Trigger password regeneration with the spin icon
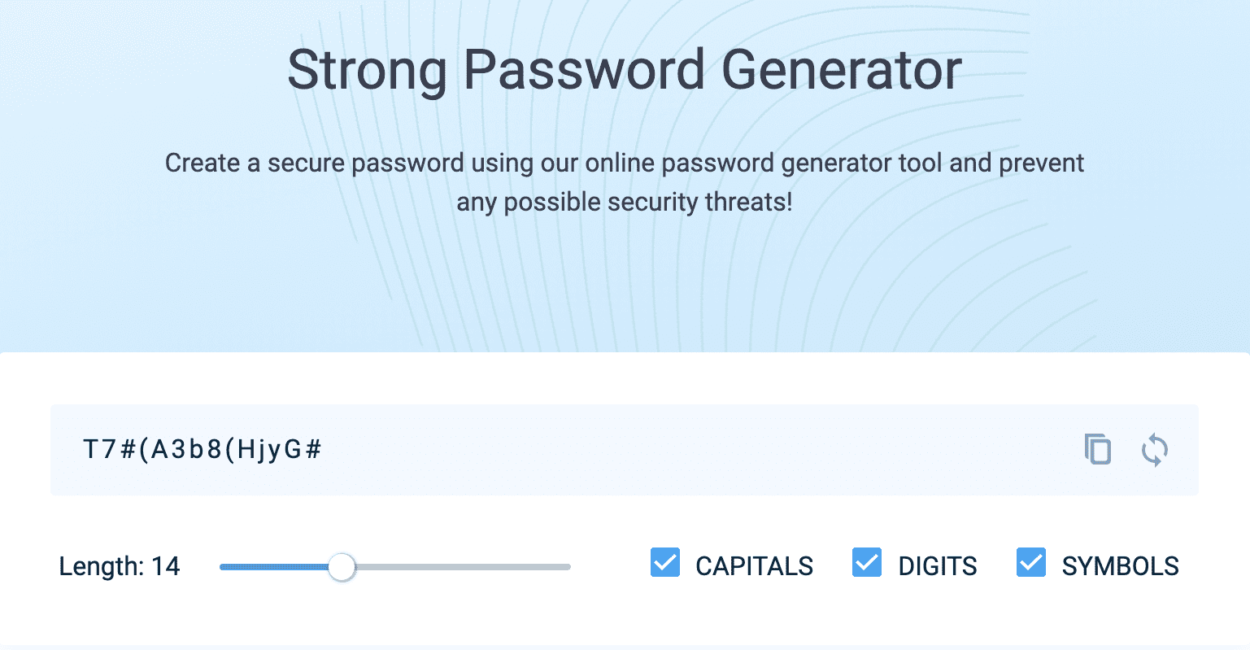 [1154, 450]
